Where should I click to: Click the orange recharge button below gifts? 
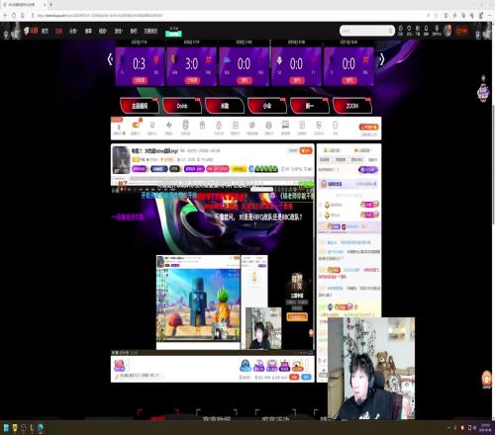(294, 377)
